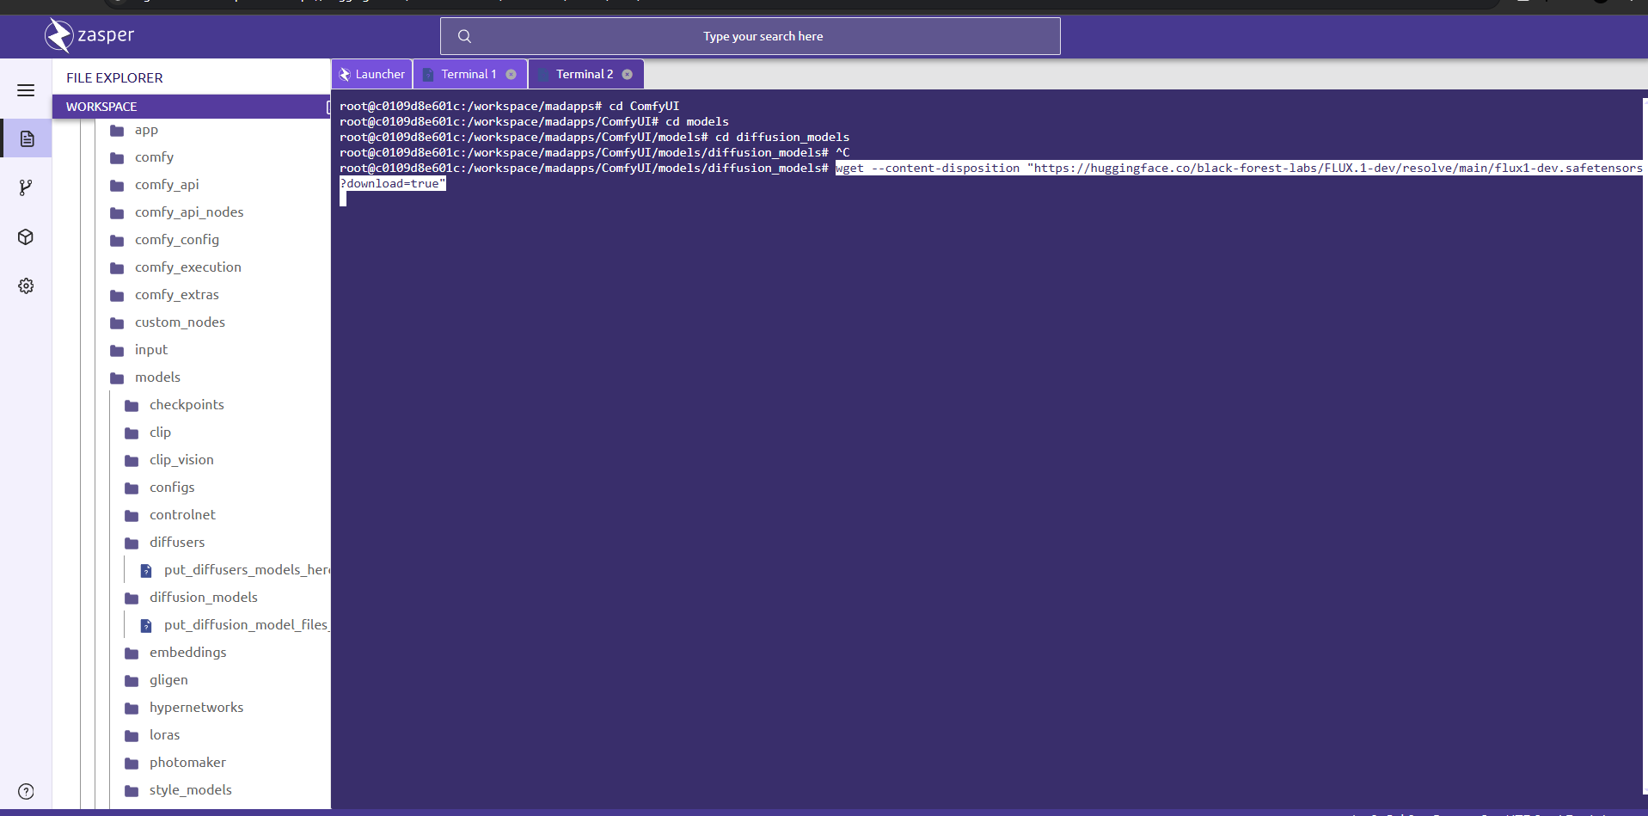The image size is (1648, 816).
Task: Click the put_diffusion_model_files file icon
Action: tap(146, 626)
